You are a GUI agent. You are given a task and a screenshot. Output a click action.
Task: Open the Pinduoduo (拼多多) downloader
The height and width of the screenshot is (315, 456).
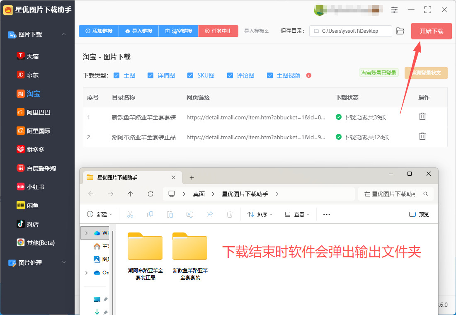pos(31,149)
